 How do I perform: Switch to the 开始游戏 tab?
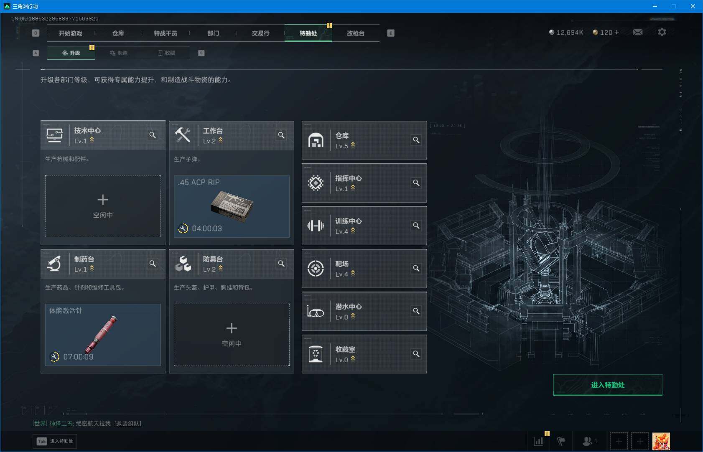click(71, 33)
